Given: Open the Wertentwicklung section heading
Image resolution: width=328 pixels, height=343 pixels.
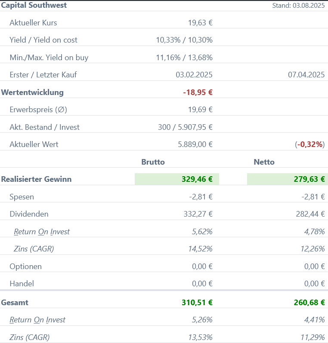Looking at the screenshot, I should click(32, 92).
